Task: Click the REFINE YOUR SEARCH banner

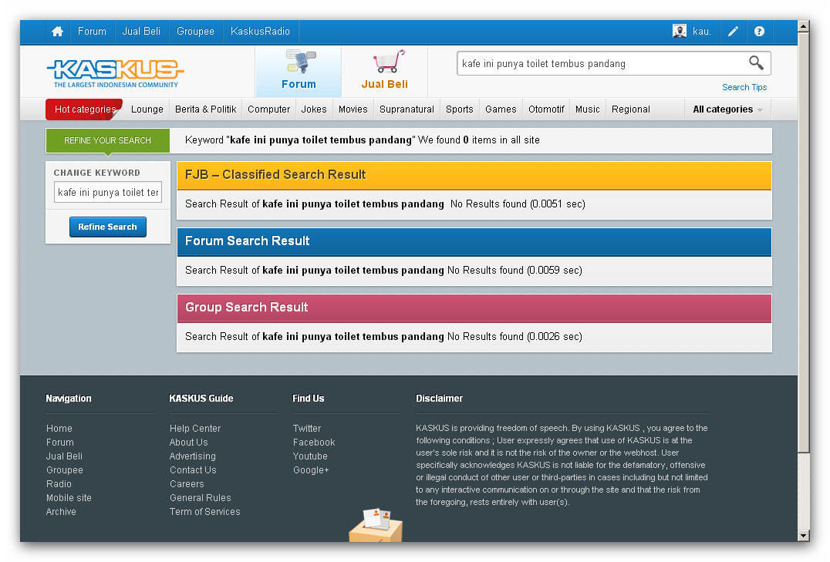Action: (x=108, y=141)
